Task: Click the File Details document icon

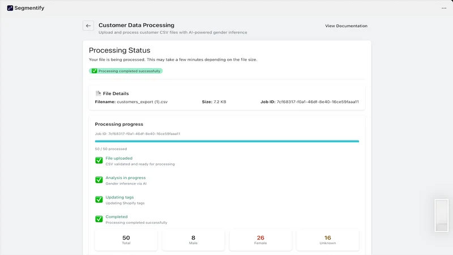Action: (x=98, y=93)
